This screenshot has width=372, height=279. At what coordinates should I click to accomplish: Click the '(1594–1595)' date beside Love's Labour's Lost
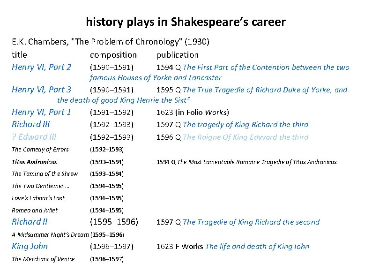[107, 198]
